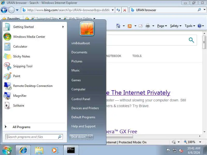Screen dimensions: 207x155
Task: Open the shut down options arrow
Action: (90, 137)
